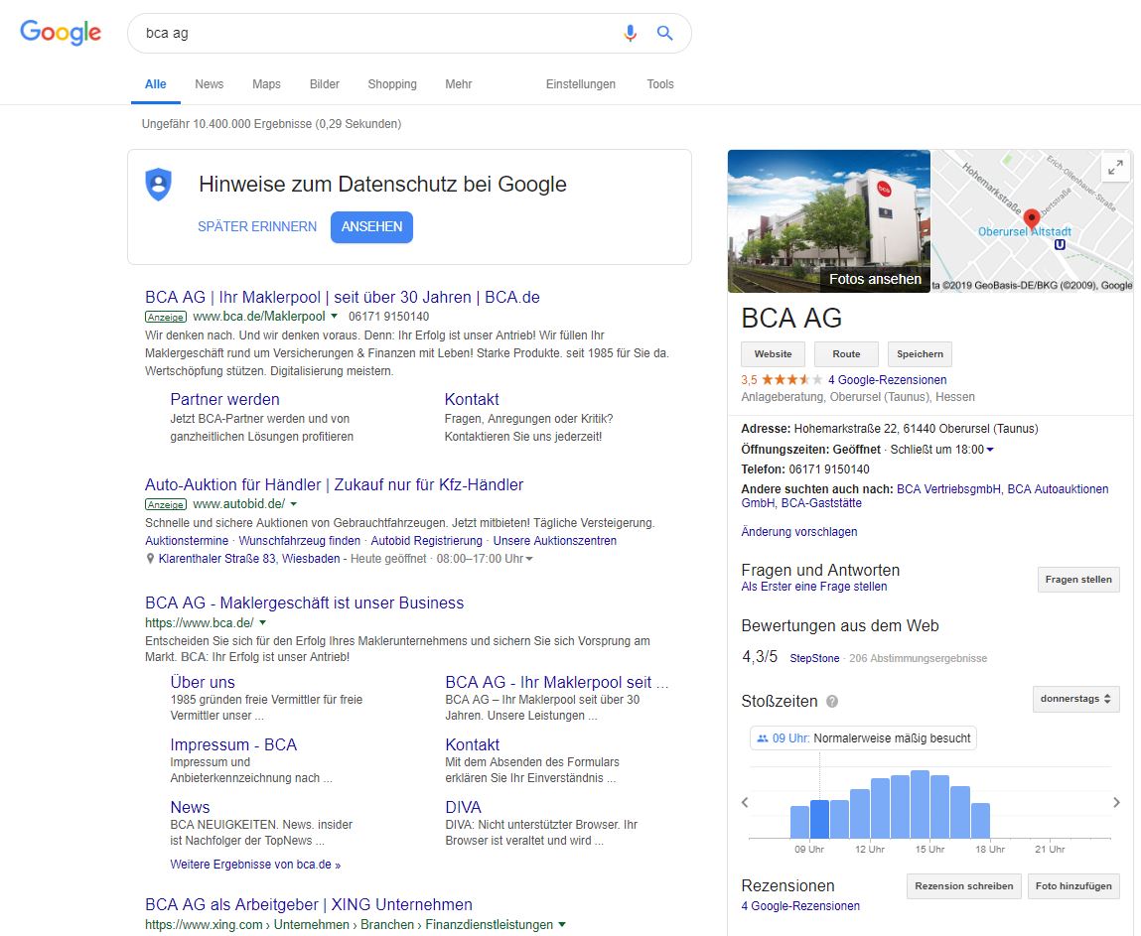The image size is (1141, 936).
Task: Click Klarenthaler Straße 83, Wiesbaden address link
Action: point(249,559)
